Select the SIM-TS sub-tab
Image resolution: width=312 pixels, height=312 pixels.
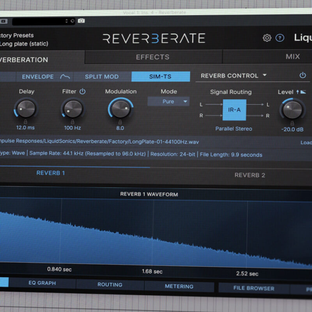coord(161,76)
